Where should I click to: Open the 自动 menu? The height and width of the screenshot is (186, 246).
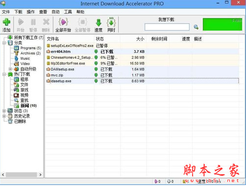pos(55,12)
